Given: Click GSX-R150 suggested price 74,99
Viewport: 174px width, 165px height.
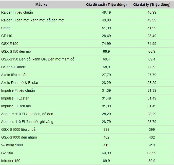Looking at the screenshot, I should pos(106,44).
